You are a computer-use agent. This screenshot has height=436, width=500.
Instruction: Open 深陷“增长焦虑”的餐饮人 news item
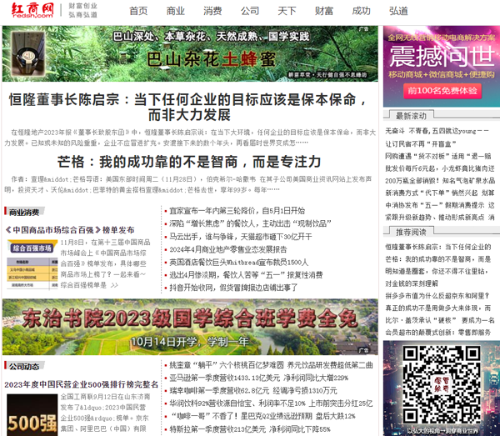[x=250, y=223]
